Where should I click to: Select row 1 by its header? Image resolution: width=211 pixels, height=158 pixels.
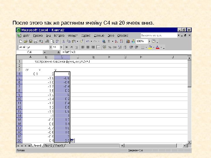(x=19, y=61)
